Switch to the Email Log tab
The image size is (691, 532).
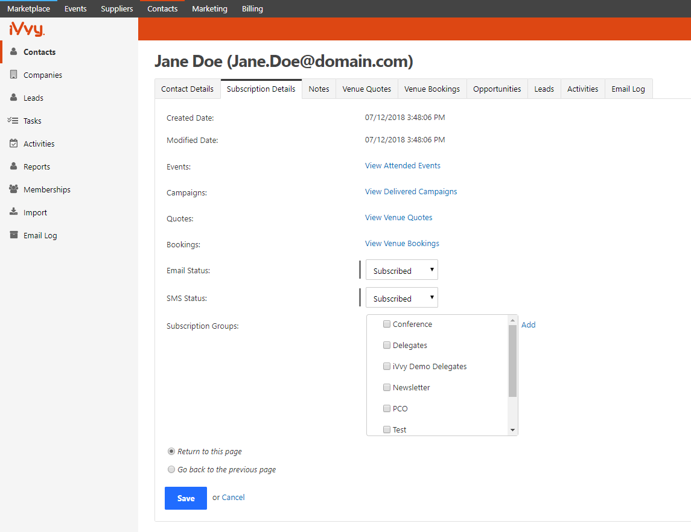(x=628, y=89)
